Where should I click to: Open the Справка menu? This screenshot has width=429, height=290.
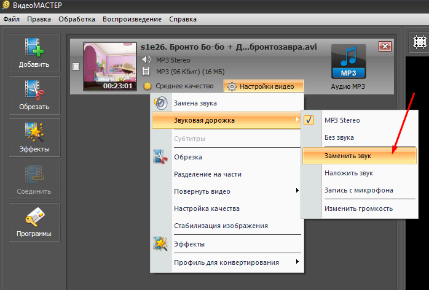tap(183, 19)
